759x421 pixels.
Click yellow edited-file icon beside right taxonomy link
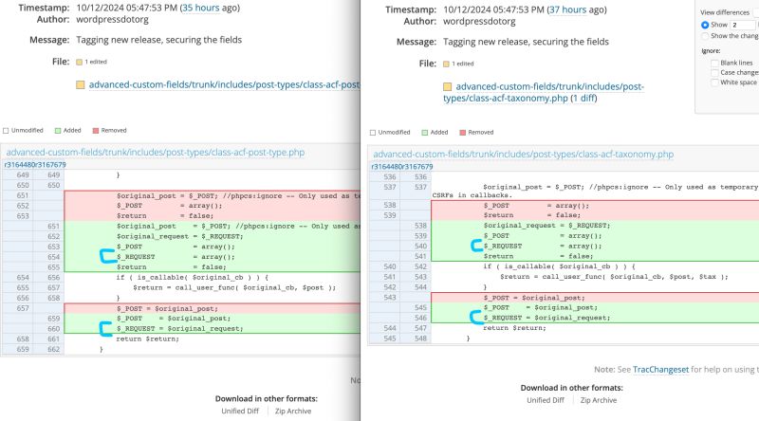point(447,87)
